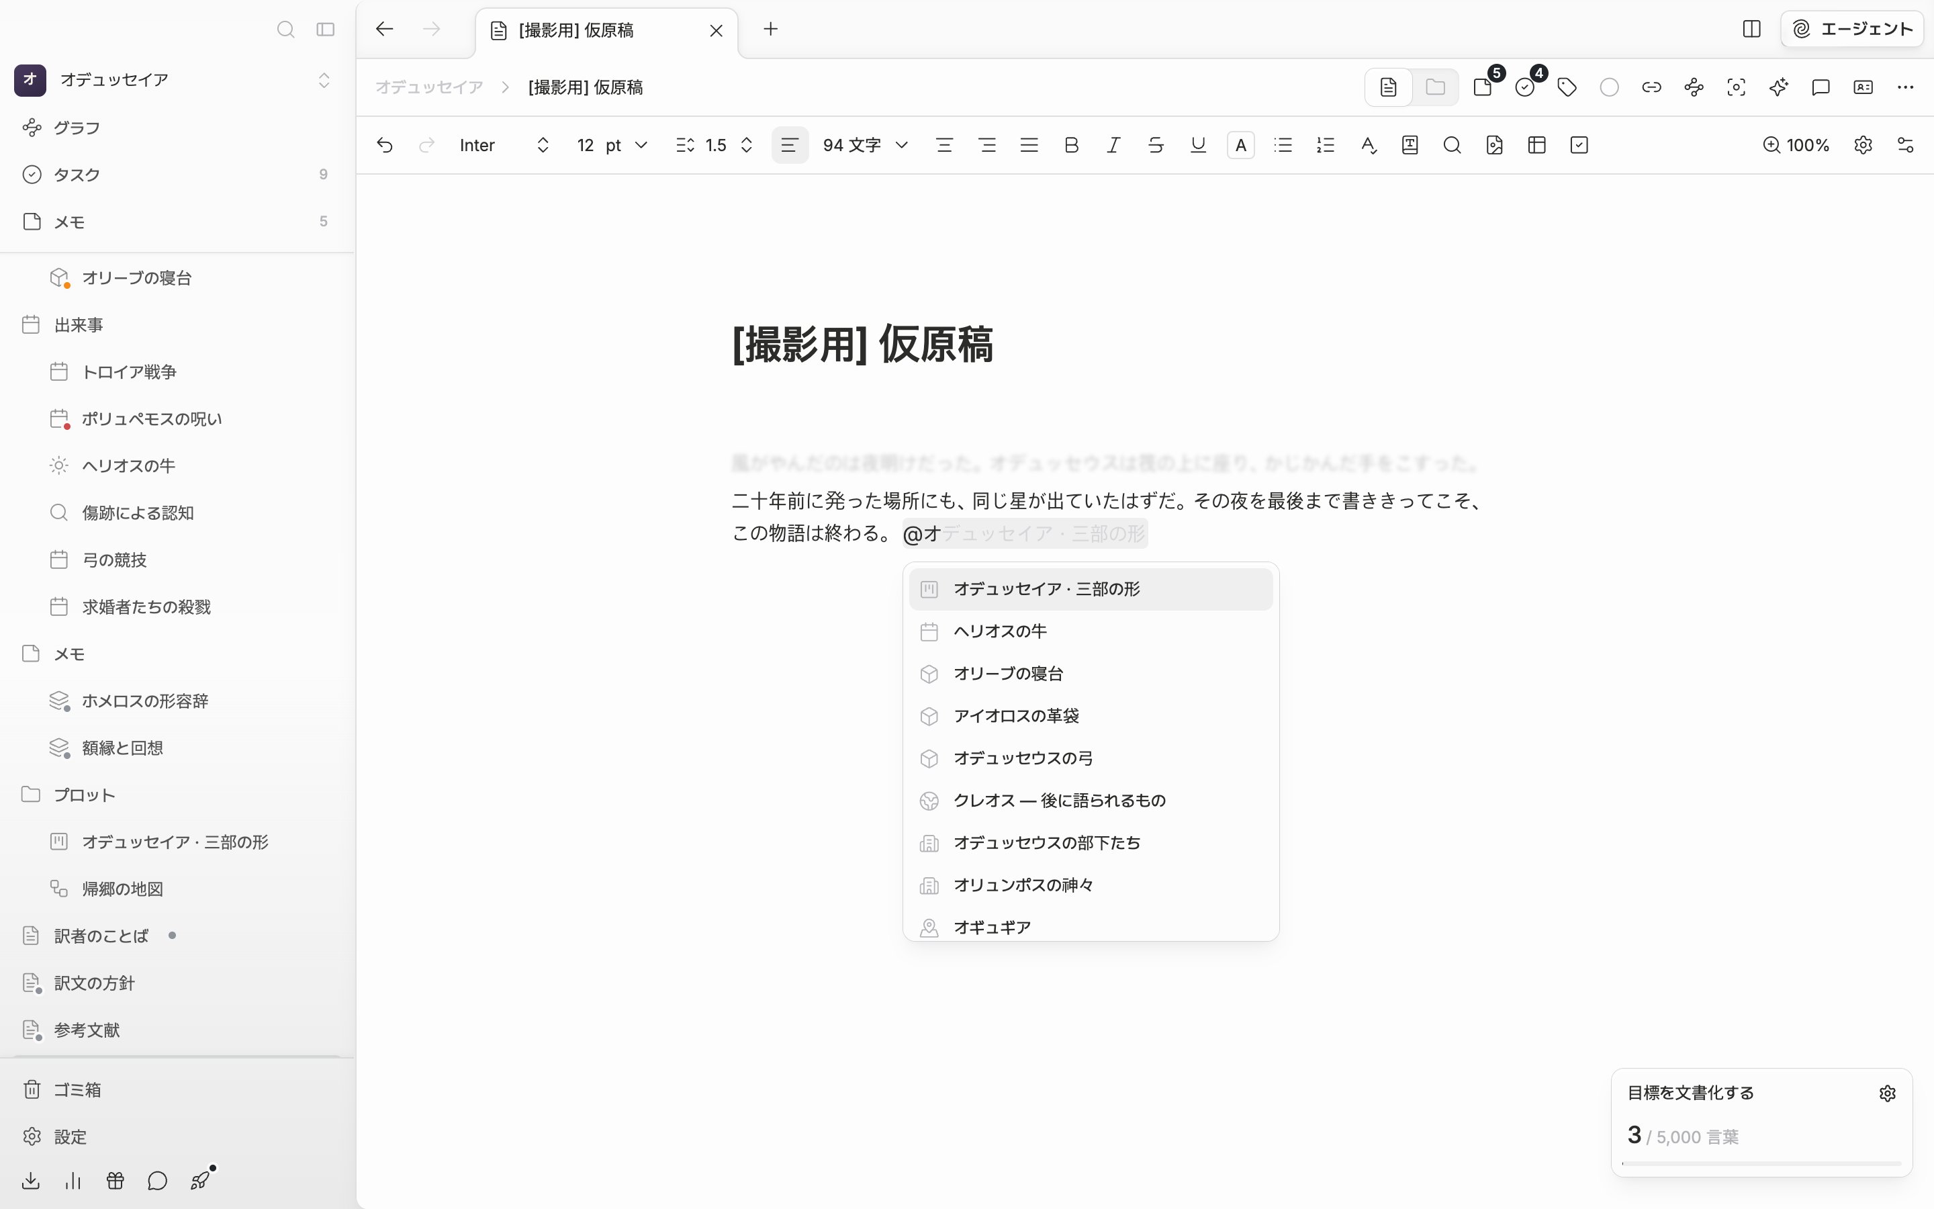Screen dimensions: 1934x1209
Task: Open the text color A swatch
Action: pos(1240,144)
